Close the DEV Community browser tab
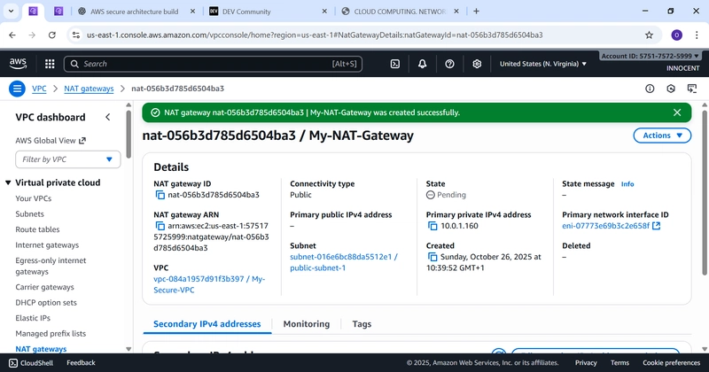Viewport: 709px width, 372px height. (x=324, y=12)
